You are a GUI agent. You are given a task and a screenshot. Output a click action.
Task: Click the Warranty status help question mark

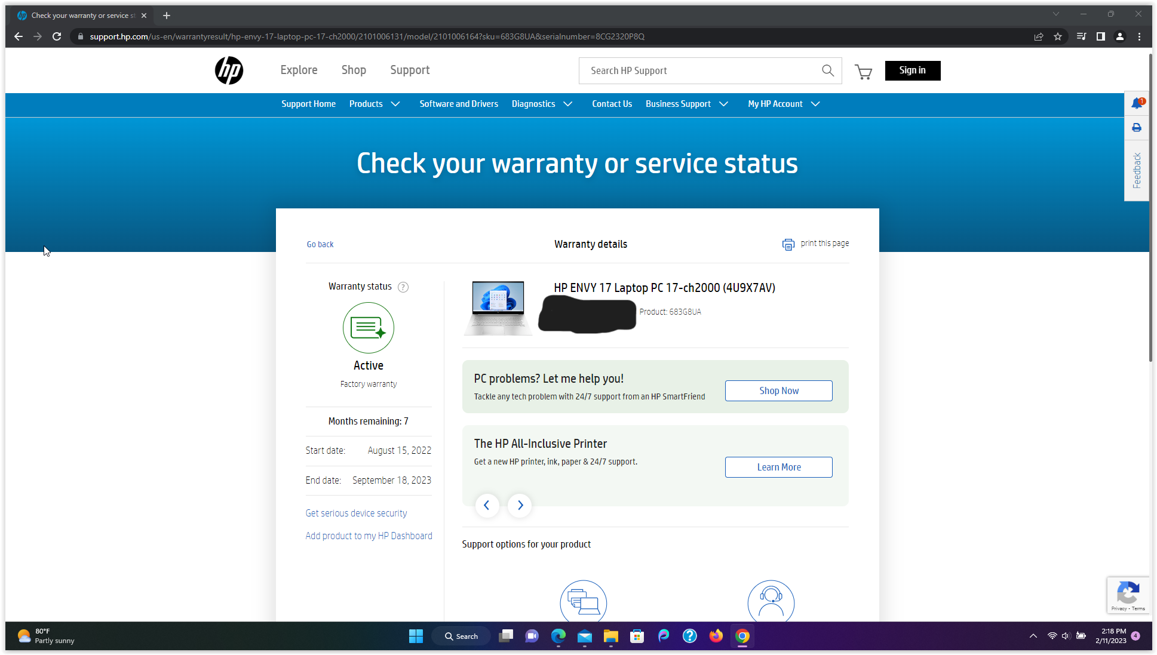point(403,287)
